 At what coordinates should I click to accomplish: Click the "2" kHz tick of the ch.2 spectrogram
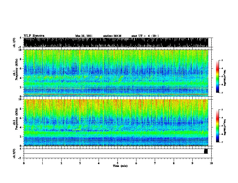(21, 137)
